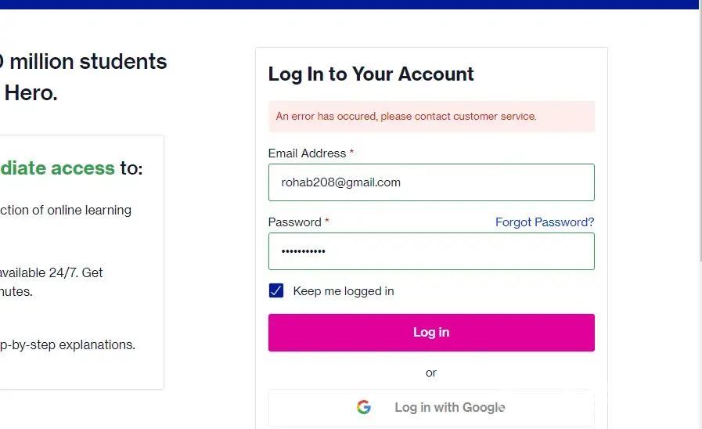Click the 'million students' headline text
The width and height of the screenshot is (702, 429).
coord(88,62)
